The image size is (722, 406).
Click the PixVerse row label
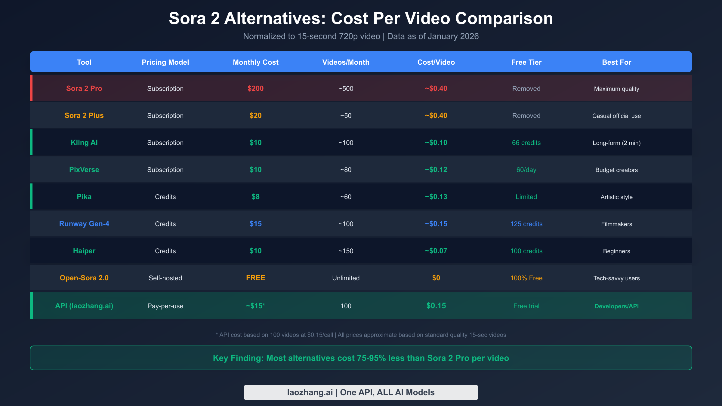pyautogui.click(x=84, y=169)
